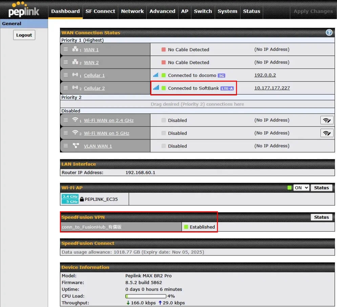The image size is (337, 307).
Task: Click the help question mark icon
Action: click(x=329, y=32)
